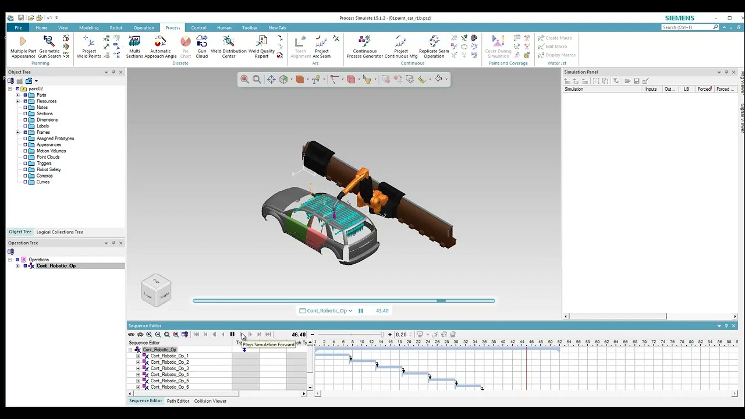745x419 pixels.
Task: Click the link chain icon in Sequence Editor
Action: pyautogui.click(x=132, y=335)
